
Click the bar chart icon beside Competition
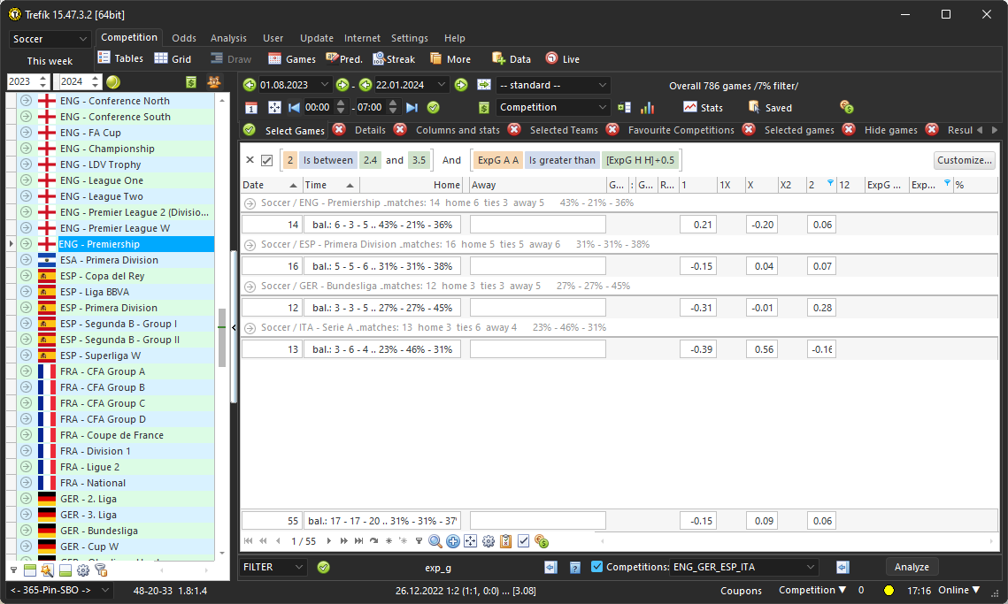coord(647,108)
